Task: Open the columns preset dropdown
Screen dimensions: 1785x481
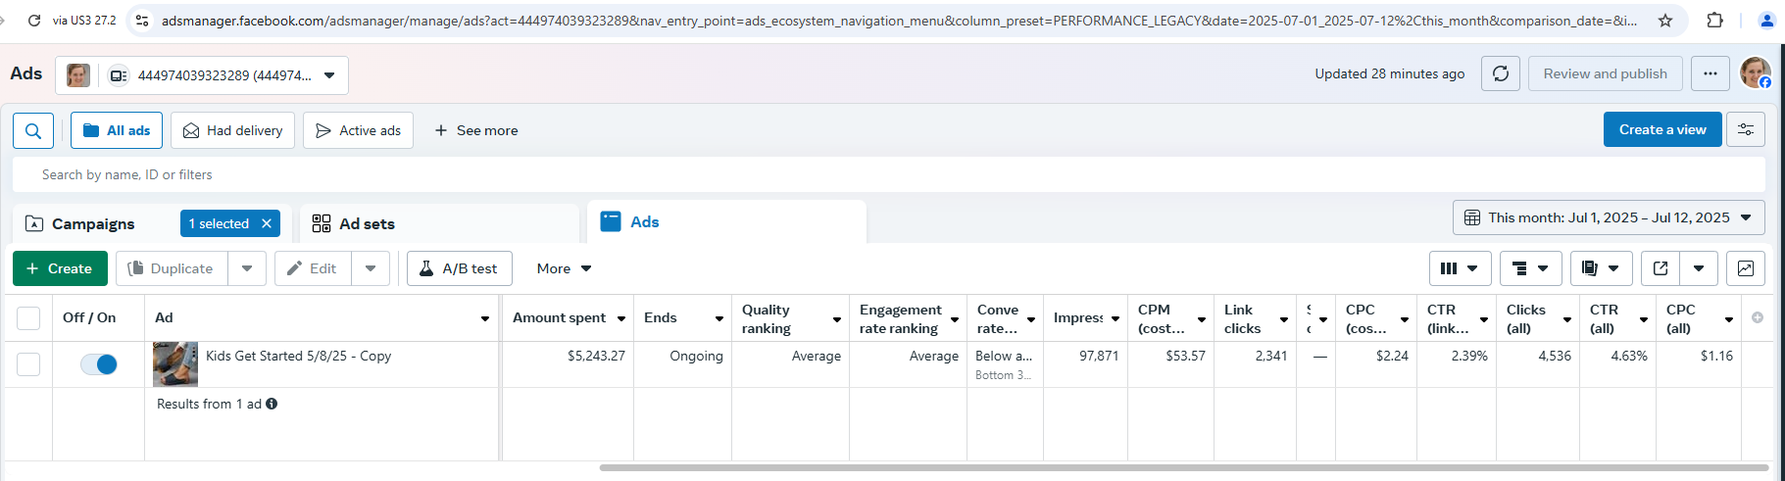Action: point(1460,268)
